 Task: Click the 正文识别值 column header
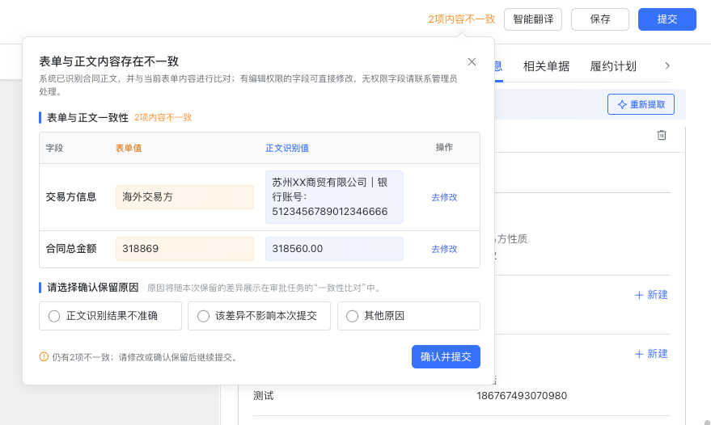[x=287, y=148]
